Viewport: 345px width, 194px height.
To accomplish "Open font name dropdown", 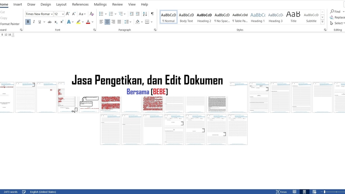I will coord(52,14).
